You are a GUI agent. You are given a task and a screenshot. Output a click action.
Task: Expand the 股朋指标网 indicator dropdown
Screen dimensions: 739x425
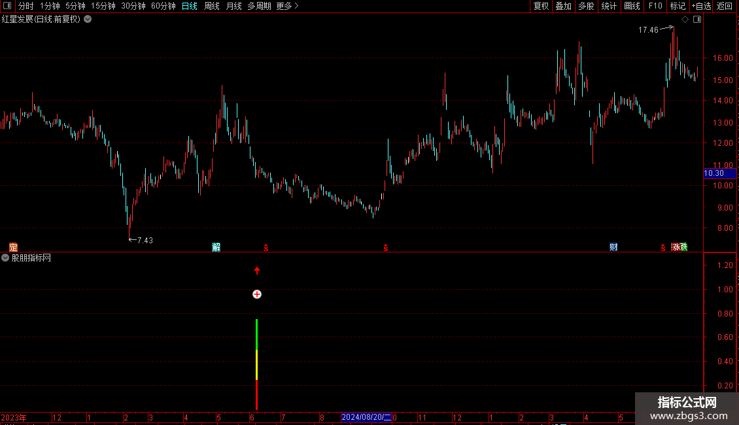pyautogui.click(x=5, y=258)
